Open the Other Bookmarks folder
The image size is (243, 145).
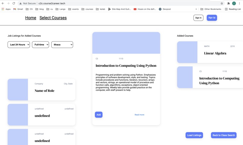[x=211, y=9]
